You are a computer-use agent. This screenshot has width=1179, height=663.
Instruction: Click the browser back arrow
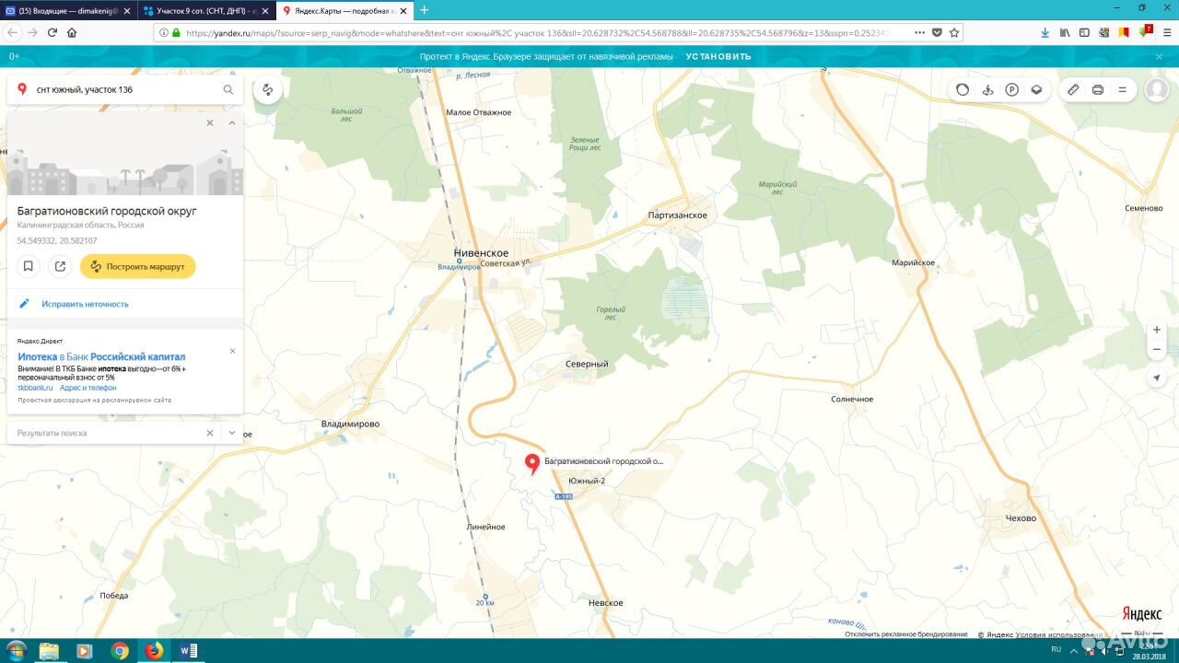(13, 32)
